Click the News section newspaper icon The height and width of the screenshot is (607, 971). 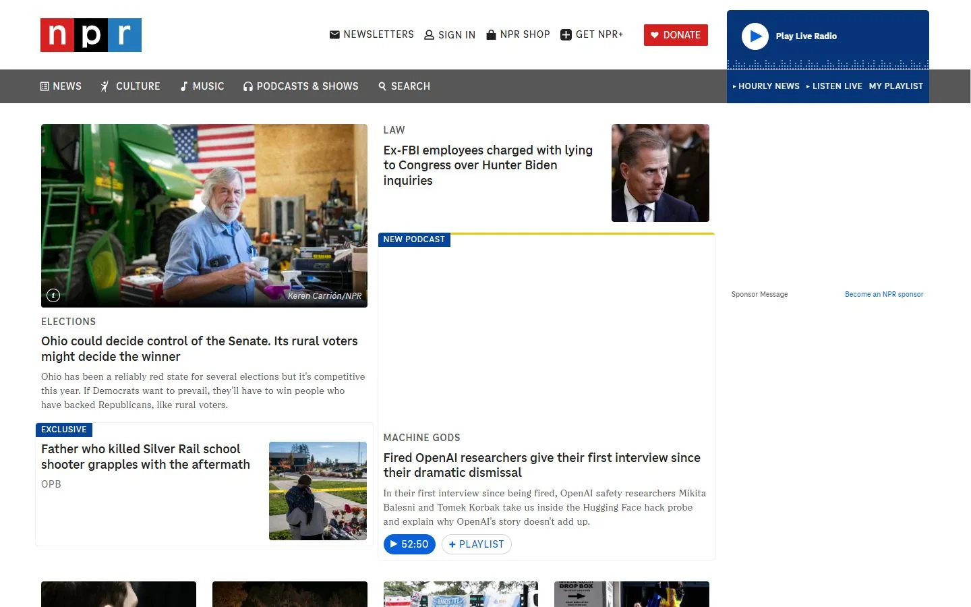(45, 86)
